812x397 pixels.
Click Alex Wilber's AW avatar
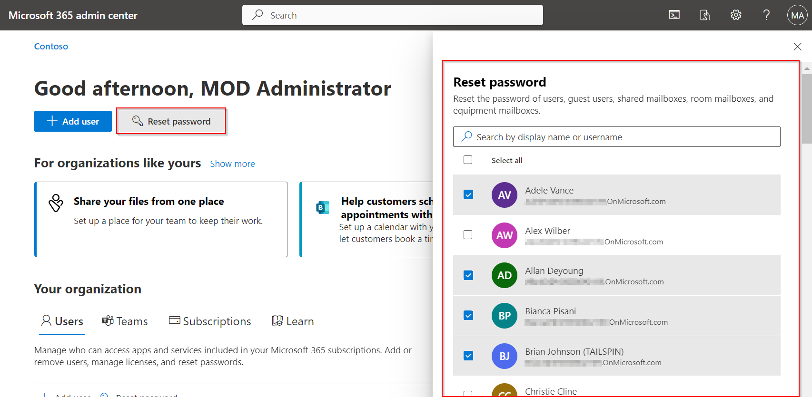(505, 235)
